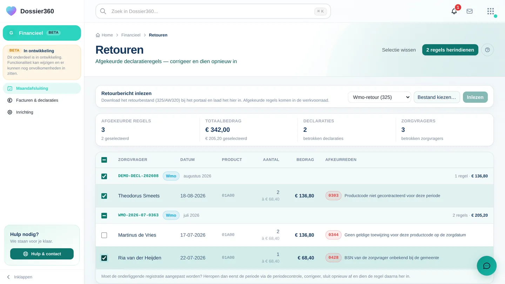Open declaration WMO-2026-07-0363 link

point(138,215)
